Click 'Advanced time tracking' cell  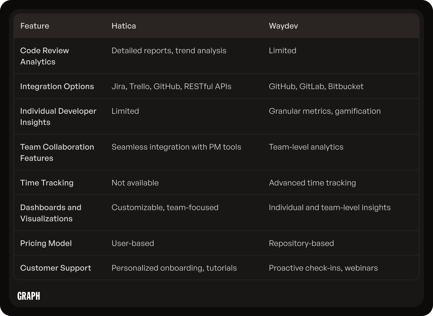click(312, 183)
